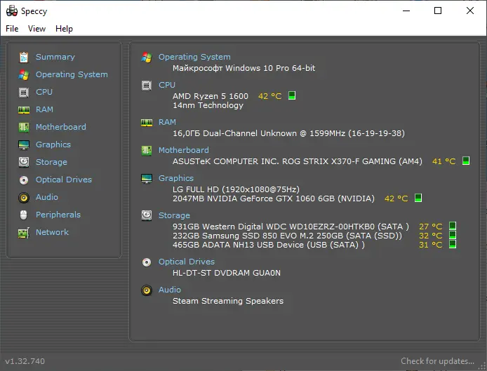Click the 42 °C CPU temperature value
Screen dimensions: 487x371
(x=270, y=96)
